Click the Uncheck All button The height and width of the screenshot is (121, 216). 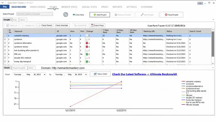28,25
